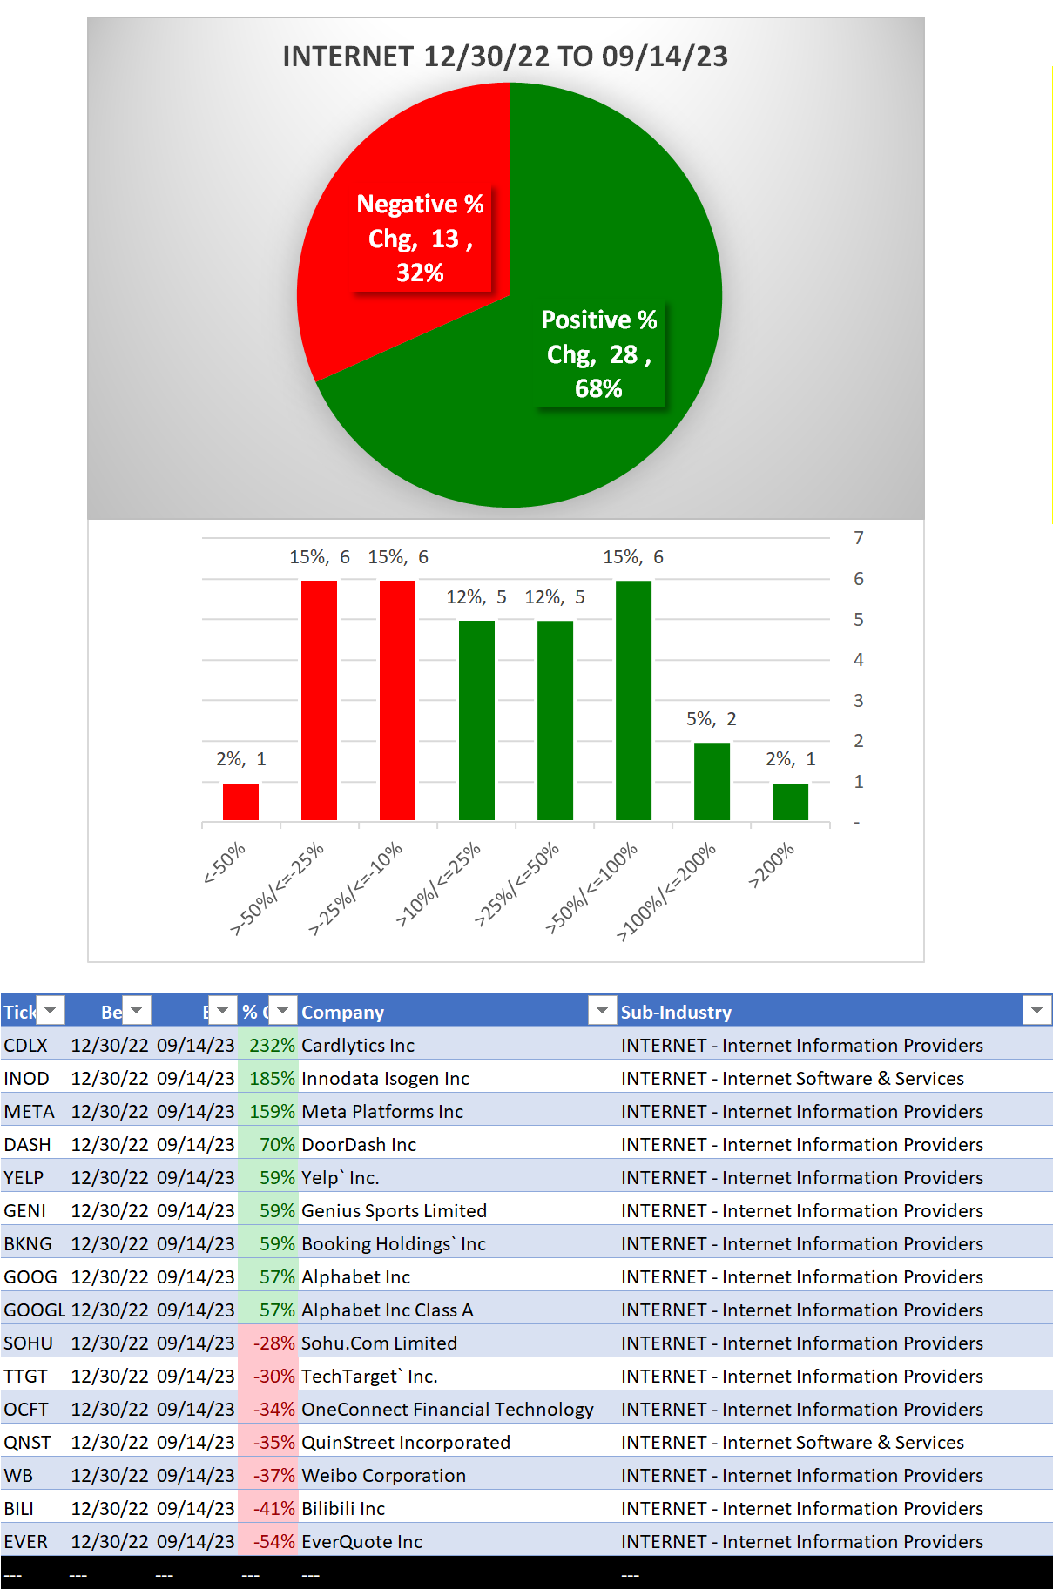
Task: Select the SOHU ticker cell
Action: 34,1343
